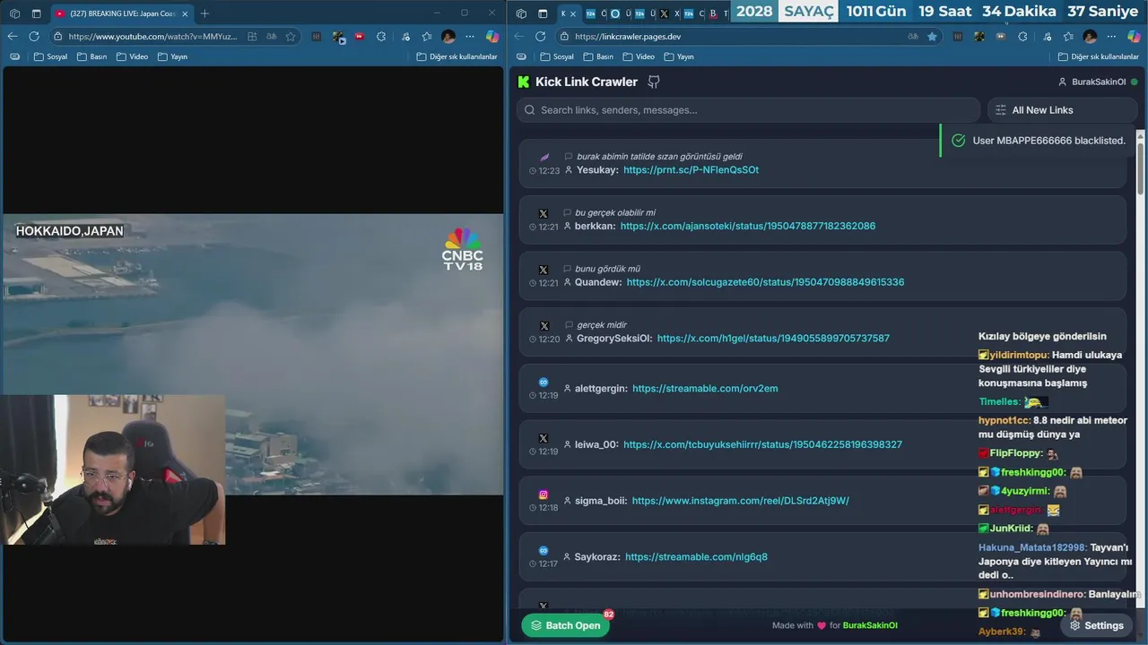Click the linkcrawler.pages.dev address bar URL

tap(628, 36)
